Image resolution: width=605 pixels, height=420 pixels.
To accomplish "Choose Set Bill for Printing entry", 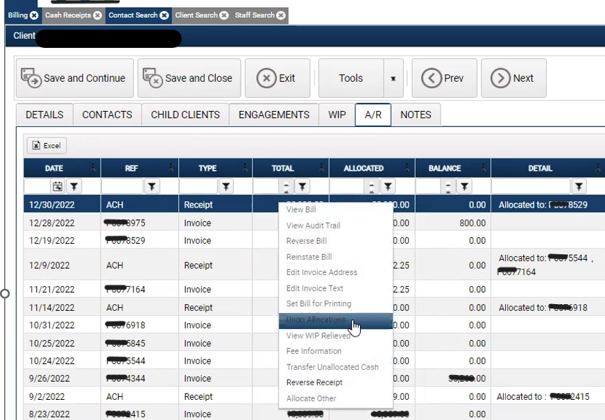I will [336, 304].
